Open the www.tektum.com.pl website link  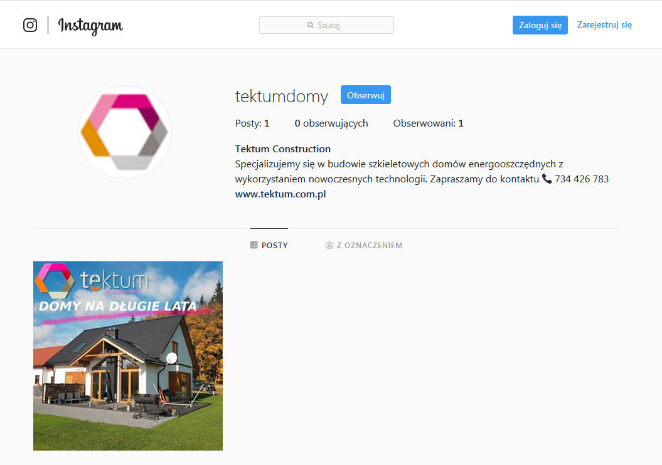point(280,194)
